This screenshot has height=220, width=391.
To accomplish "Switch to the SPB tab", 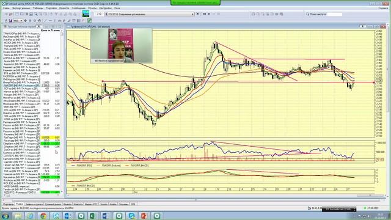I will (x=133, y=204).
